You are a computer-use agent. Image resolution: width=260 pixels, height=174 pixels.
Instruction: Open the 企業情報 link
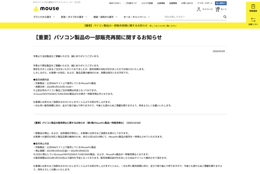(x=161, y=3)
